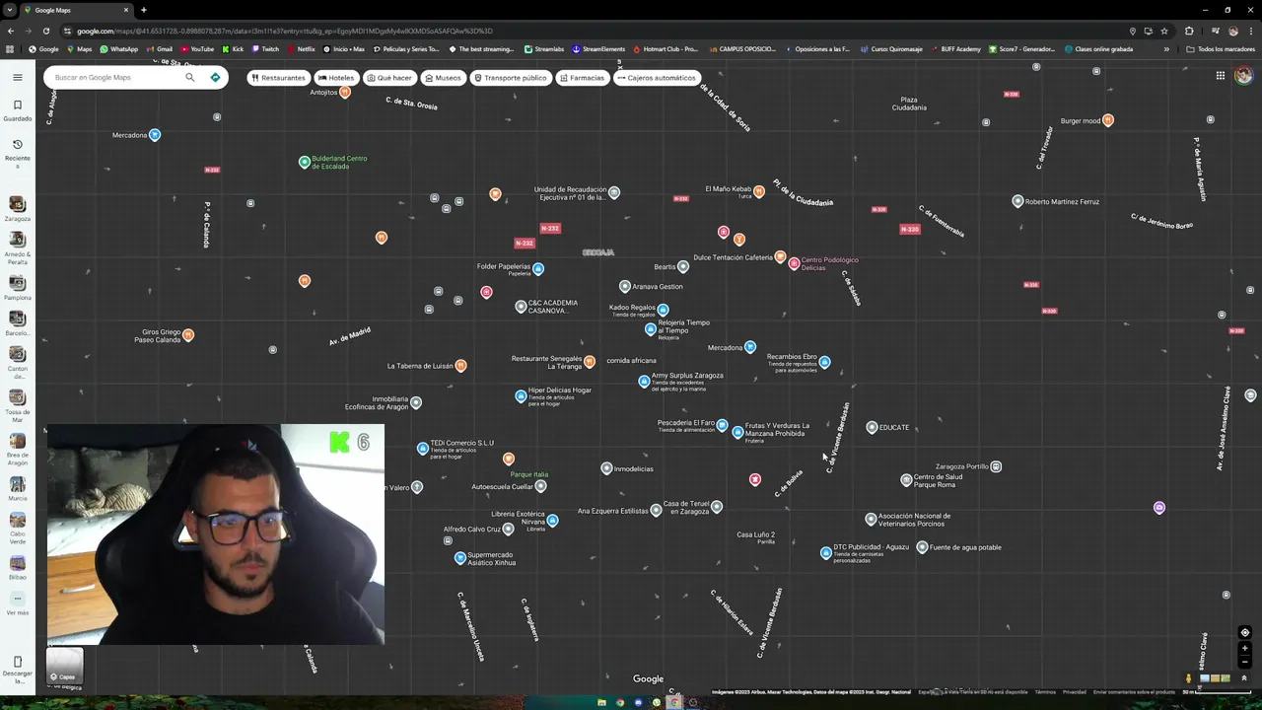Select the Recambios Ebro marker
The height and width of the screenshot is (710, 1262).
(x=824, y=362)
